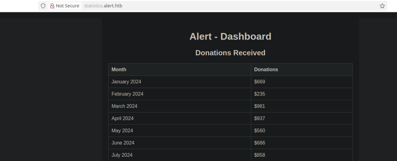
Task: Select the July 2024 cell
Action: [x=122, y=155]
